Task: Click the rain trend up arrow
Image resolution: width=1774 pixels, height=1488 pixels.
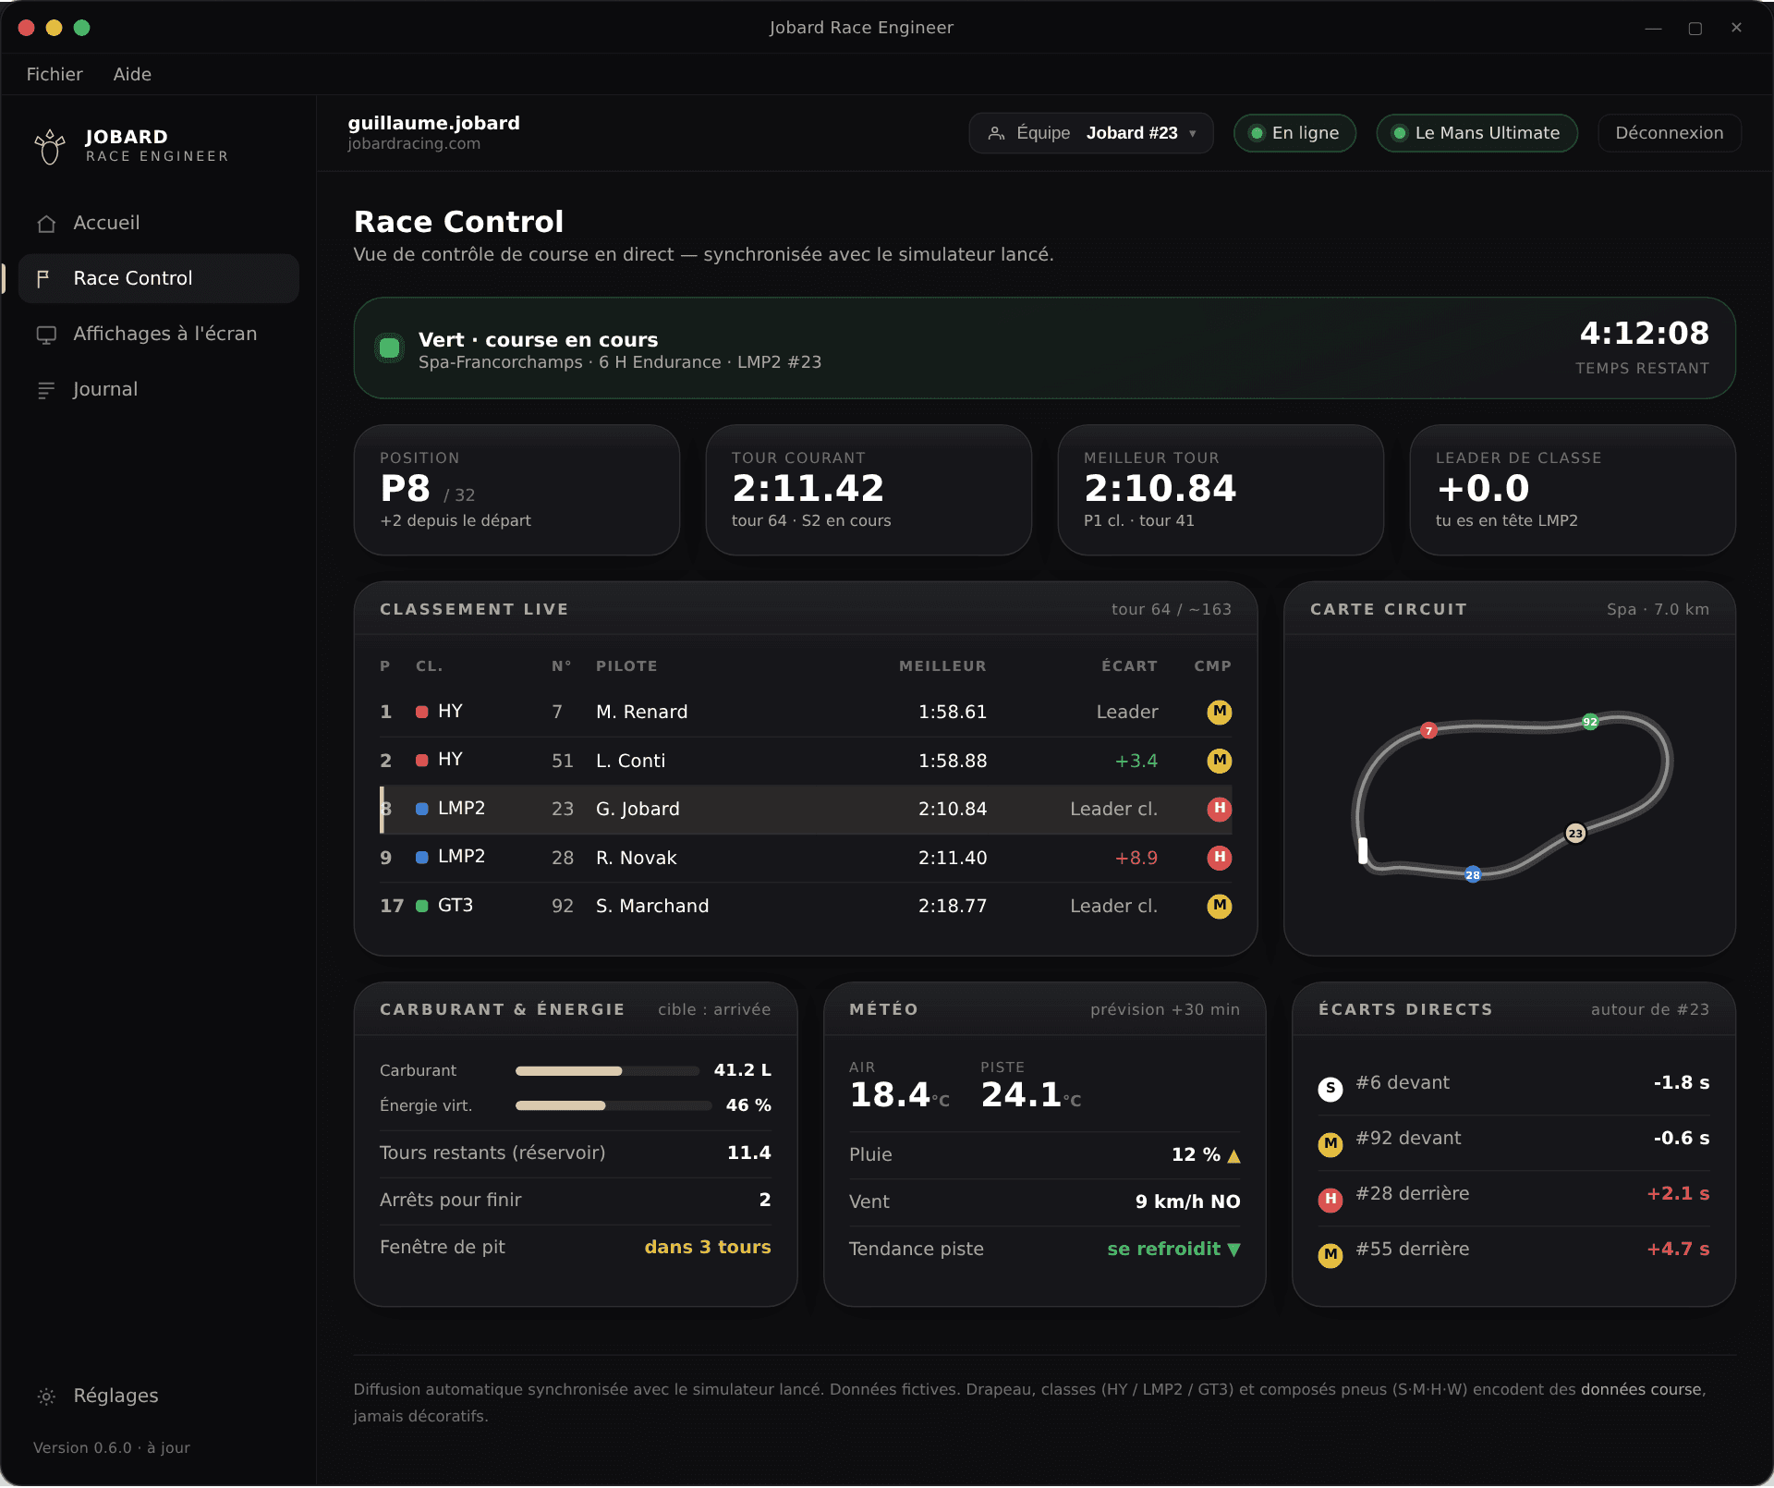Action: (1233, 1156)
